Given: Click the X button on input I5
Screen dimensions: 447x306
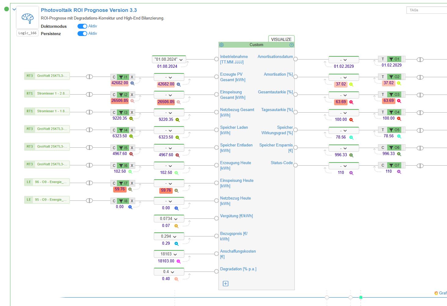Looking at the screenshot, I should click(132, 148).
